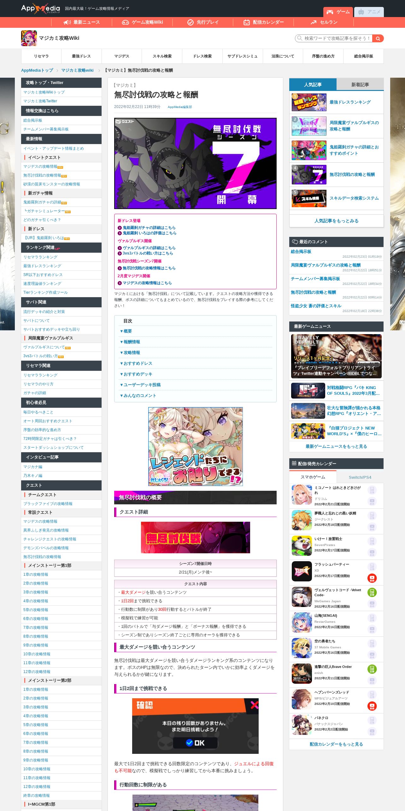Open the スキル検索 menu item
405x811 pixels.
[x=162, y=56]
